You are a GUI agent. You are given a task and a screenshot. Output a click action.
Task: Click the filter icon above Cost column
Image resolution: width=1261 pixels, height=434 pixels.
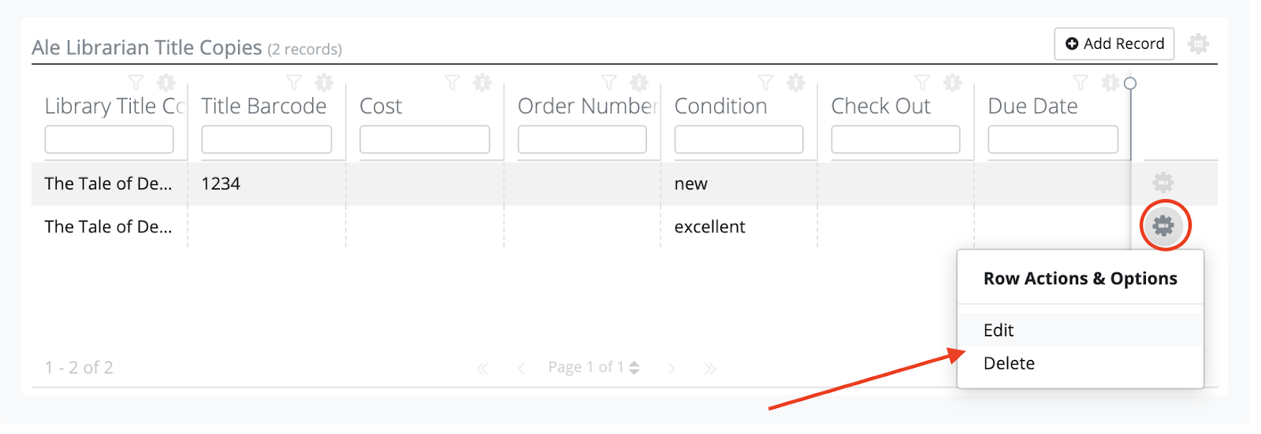pos(452,82)
